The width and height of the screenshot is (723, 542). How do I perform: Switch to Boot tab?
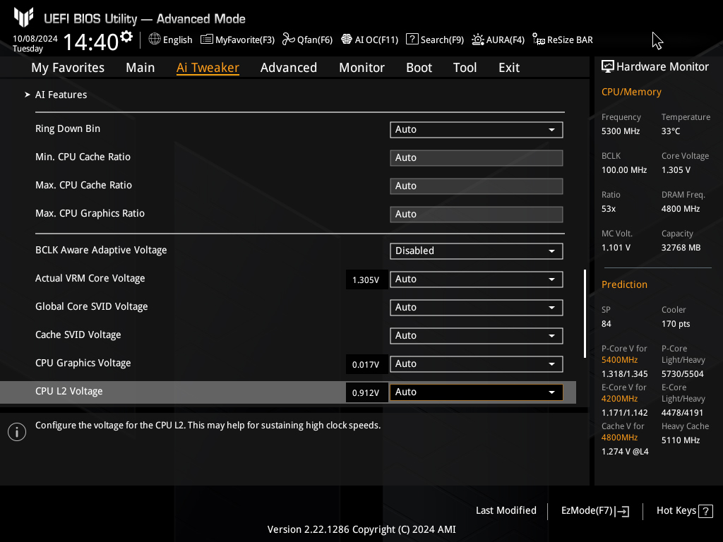[419, 68]
